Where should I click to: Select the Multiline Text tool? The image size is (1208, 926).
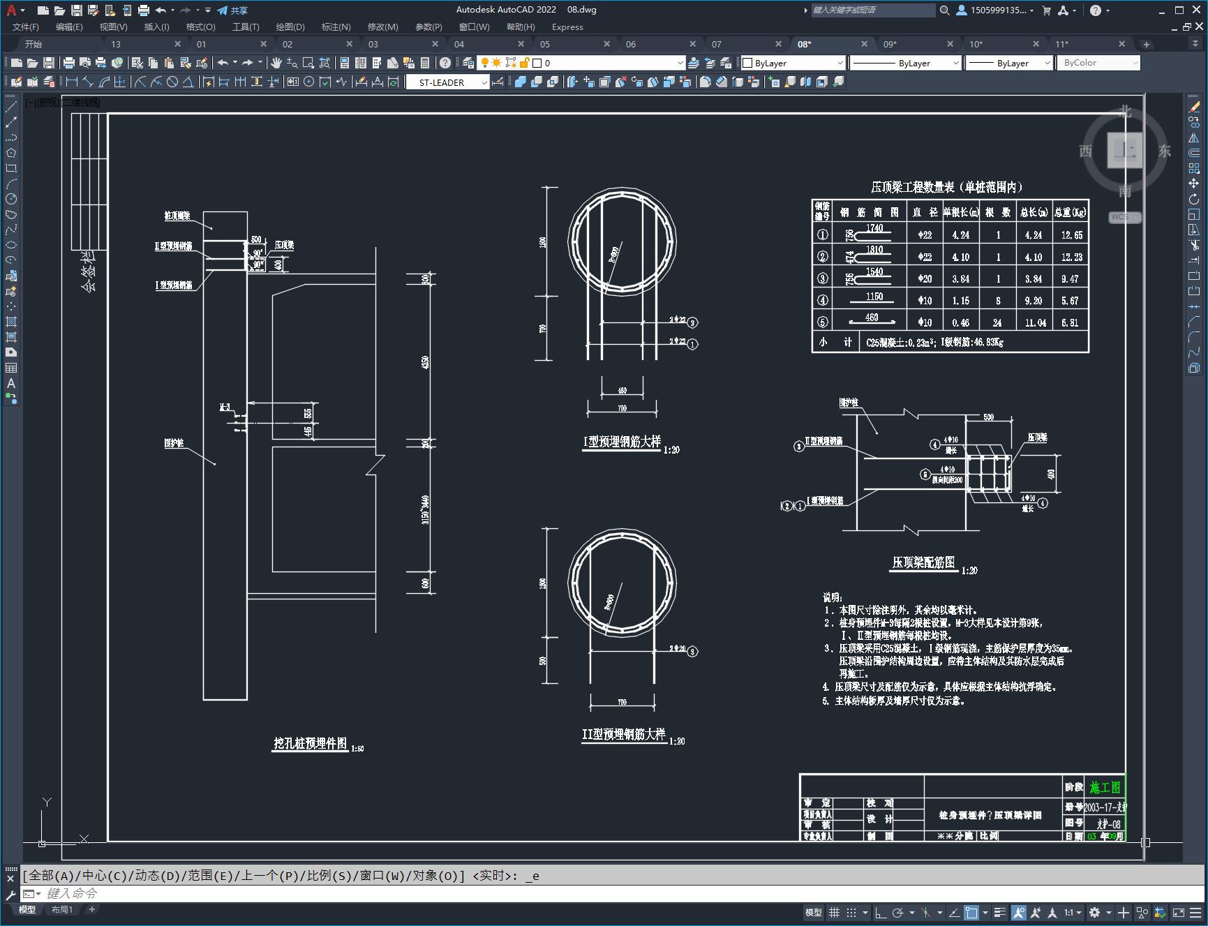coord(11,383)
